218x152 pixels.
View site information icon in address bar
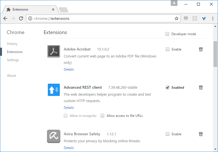point(30,18)
